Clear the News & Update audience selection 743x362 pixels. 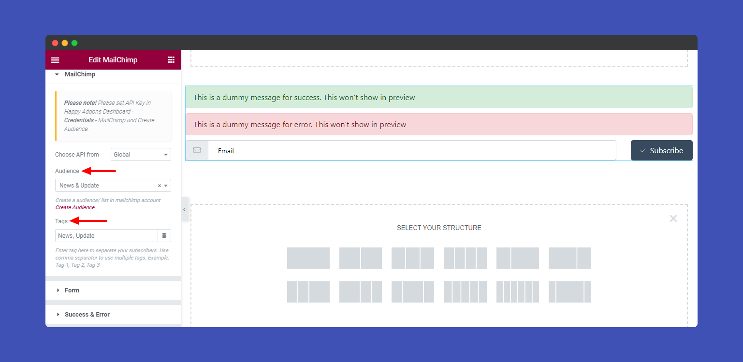pyautogui.click(x=160, y=186)
